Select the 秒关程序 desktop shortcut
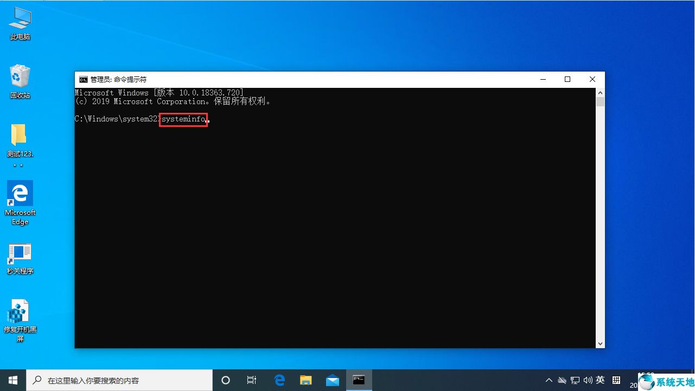Screen dimensions: 695x391 coord(20,259)
